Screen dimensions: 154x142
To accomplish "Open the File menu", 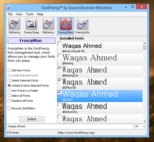I will (10, 14).
